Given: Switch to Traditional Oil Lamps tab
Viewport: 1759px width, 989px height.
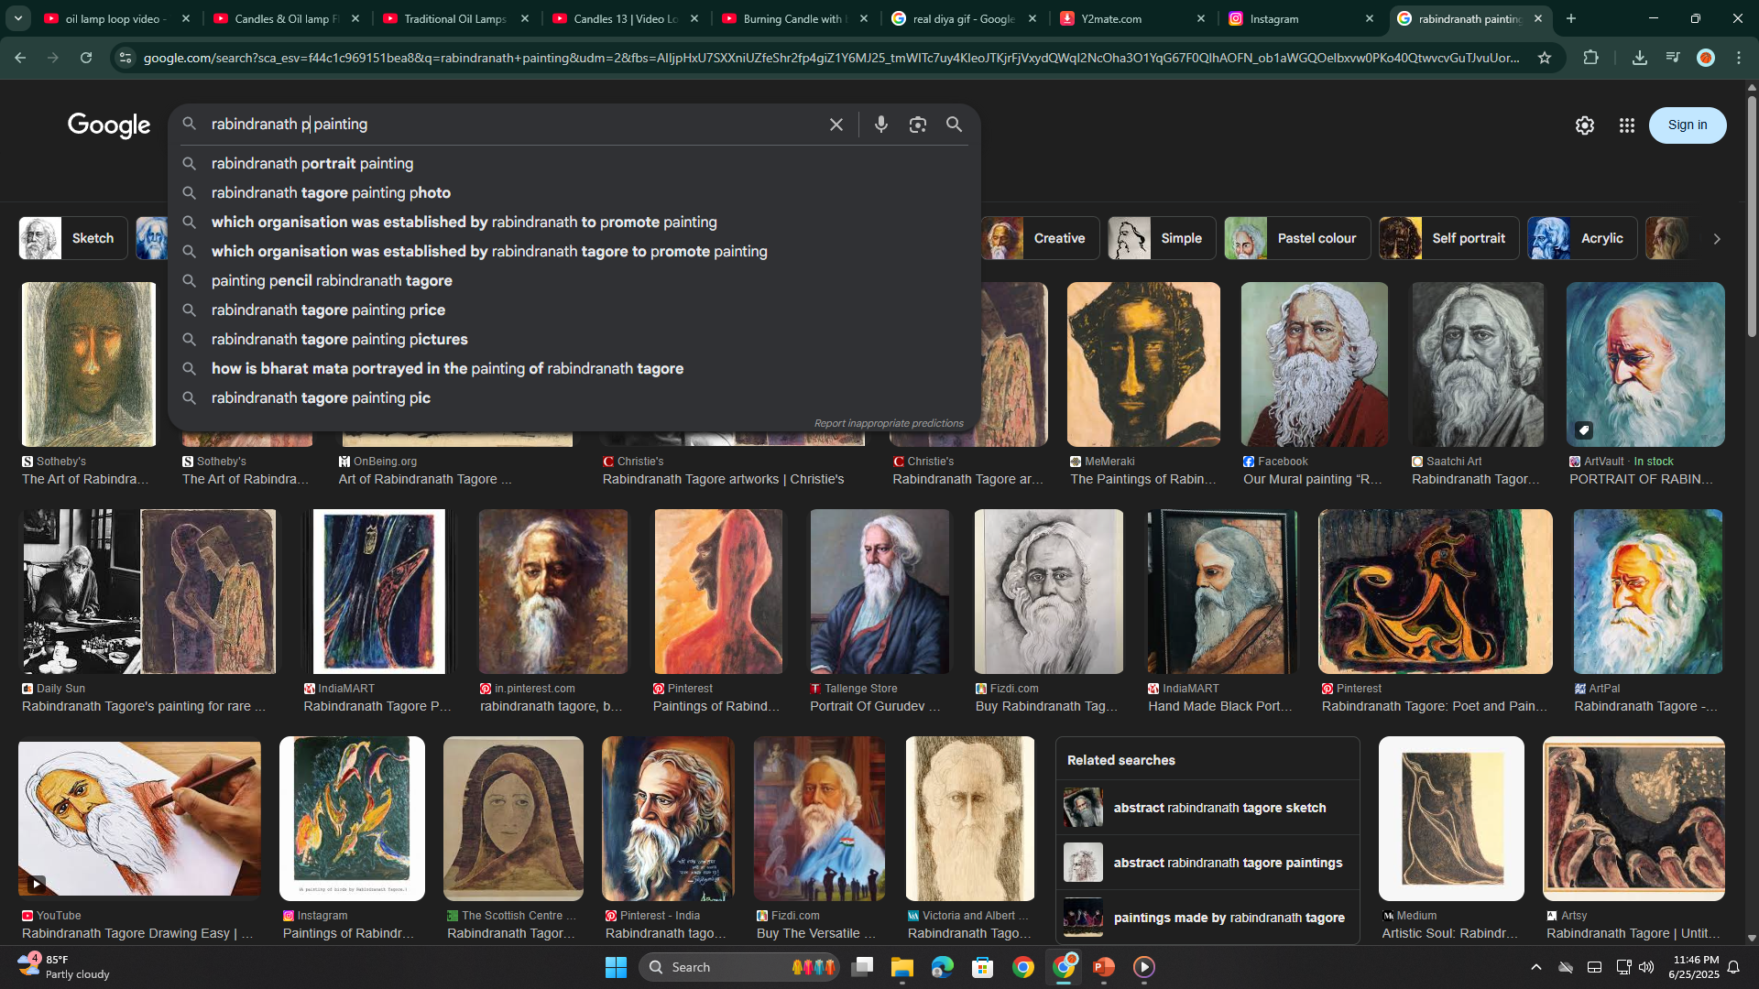Looking at the screenshot, I should 455,18.
